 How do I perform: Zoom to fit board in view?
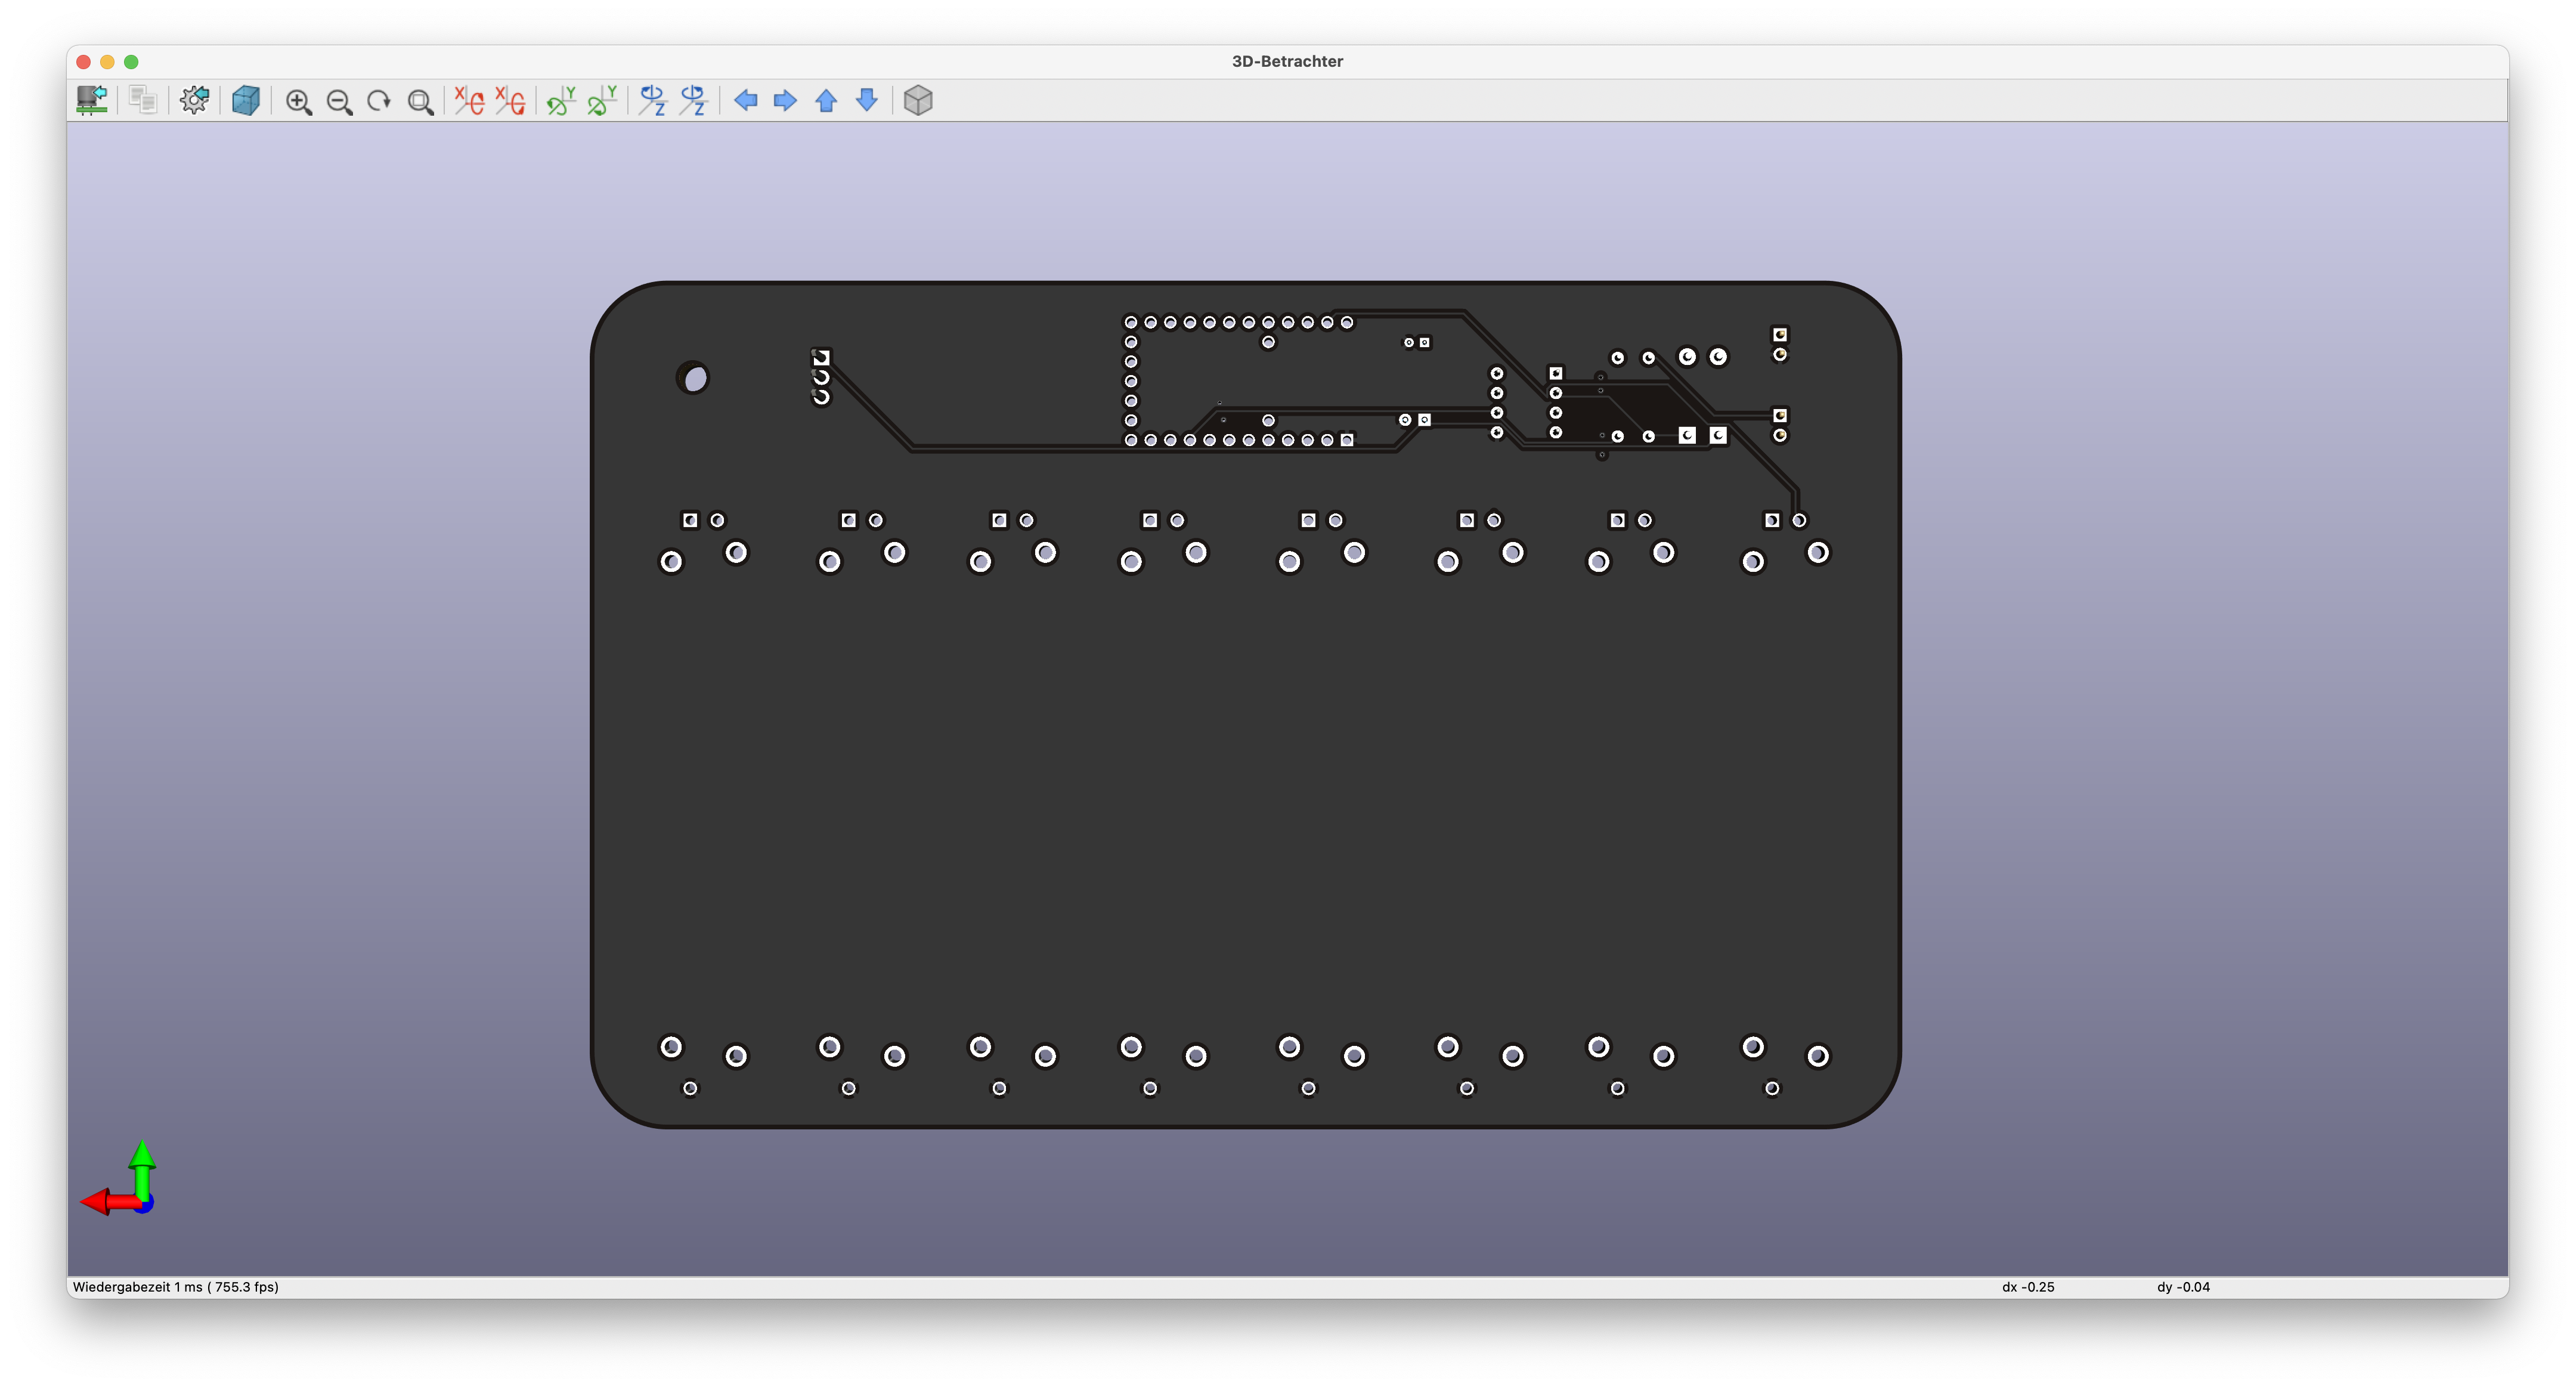420,101
